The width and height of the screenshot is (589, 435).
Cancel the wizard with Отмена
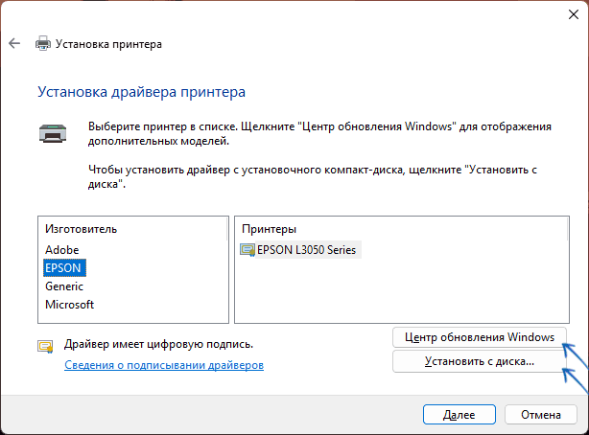pos(540,415)
